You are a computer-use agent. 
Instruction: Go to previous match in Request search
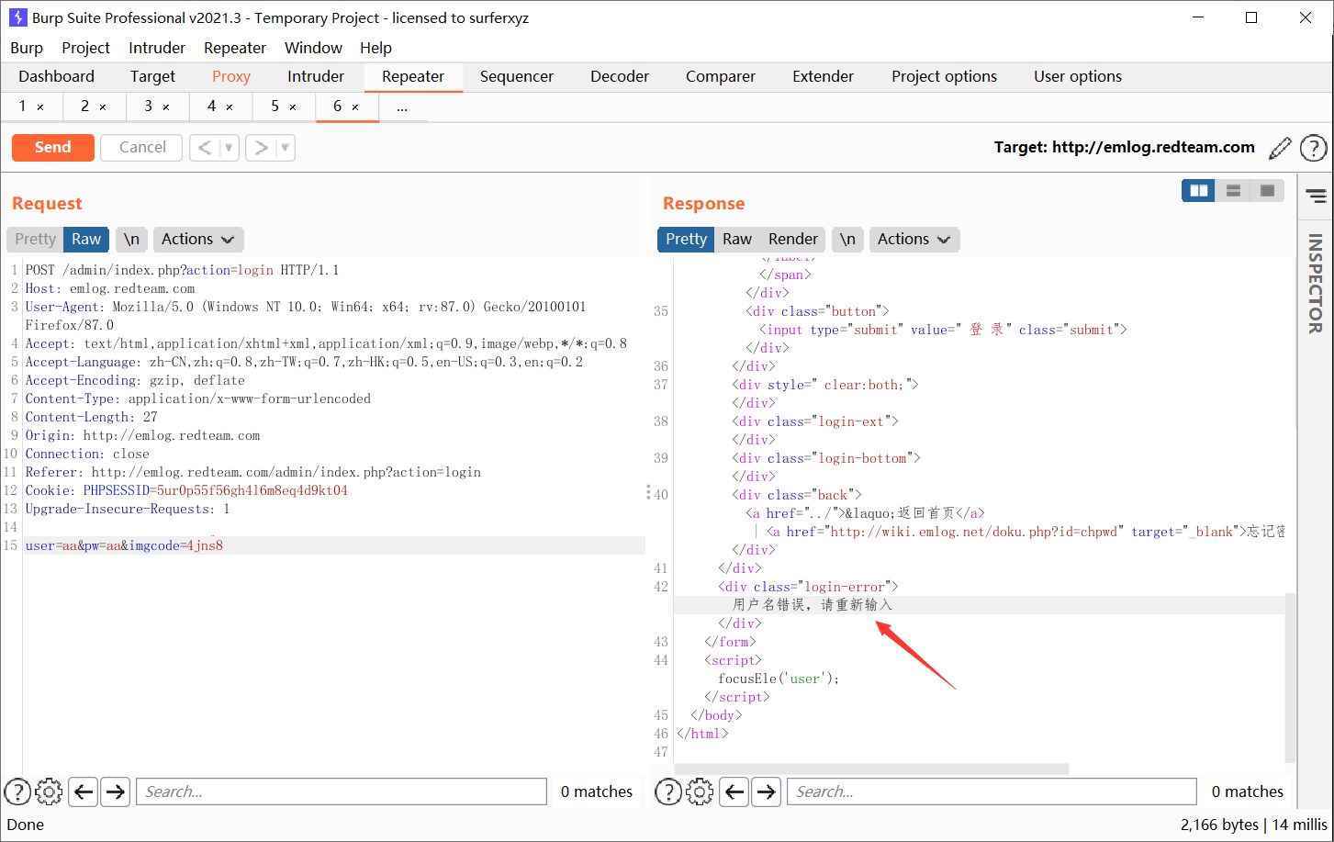tap(84, 791)
